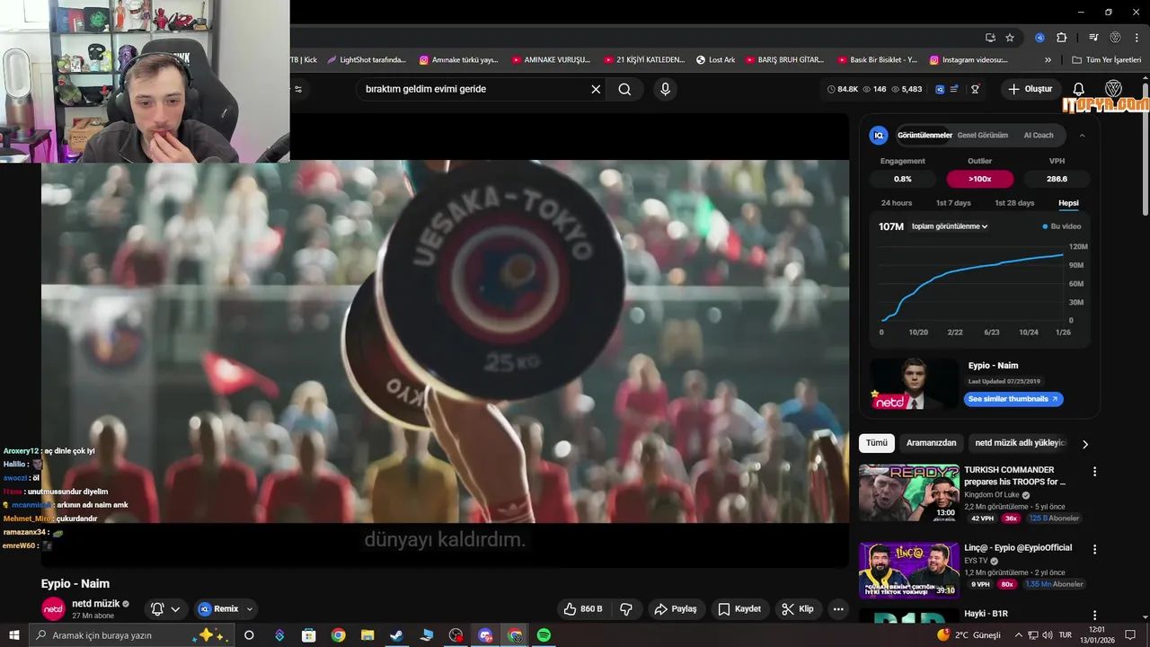Click the Remix button
This screenshot has width=1150, height=647.
coord(218,608)
